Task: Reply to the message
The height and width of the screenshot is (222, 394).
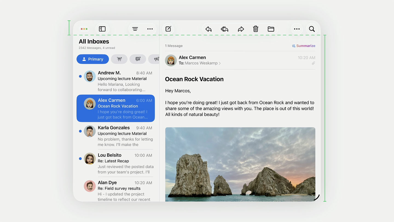Action: point(208,29)
